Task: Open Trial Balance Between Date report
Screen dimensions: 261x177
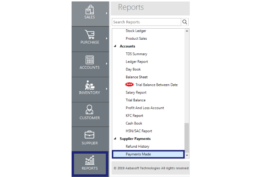Action: tap(157, 85)
